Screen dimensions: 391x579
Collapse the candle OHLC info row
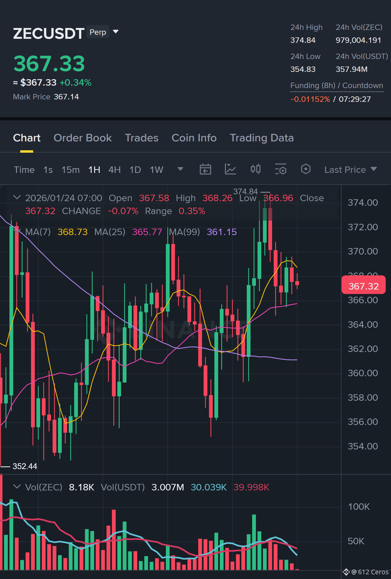coord(17,198)
